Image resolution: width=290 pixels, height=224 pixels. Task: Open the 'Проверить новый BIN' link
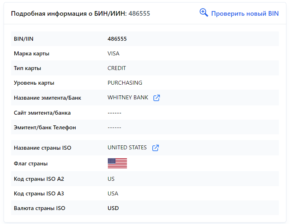click(245, 14)
